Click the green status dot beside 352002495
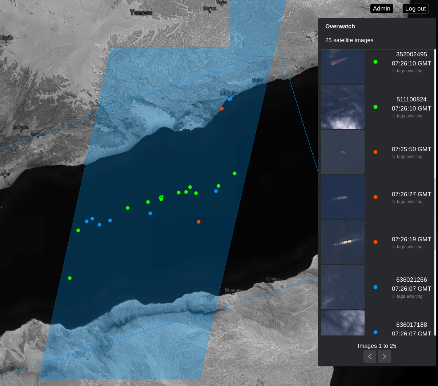The height and width of the screenshot is (386, 438). tap(375, 62)
